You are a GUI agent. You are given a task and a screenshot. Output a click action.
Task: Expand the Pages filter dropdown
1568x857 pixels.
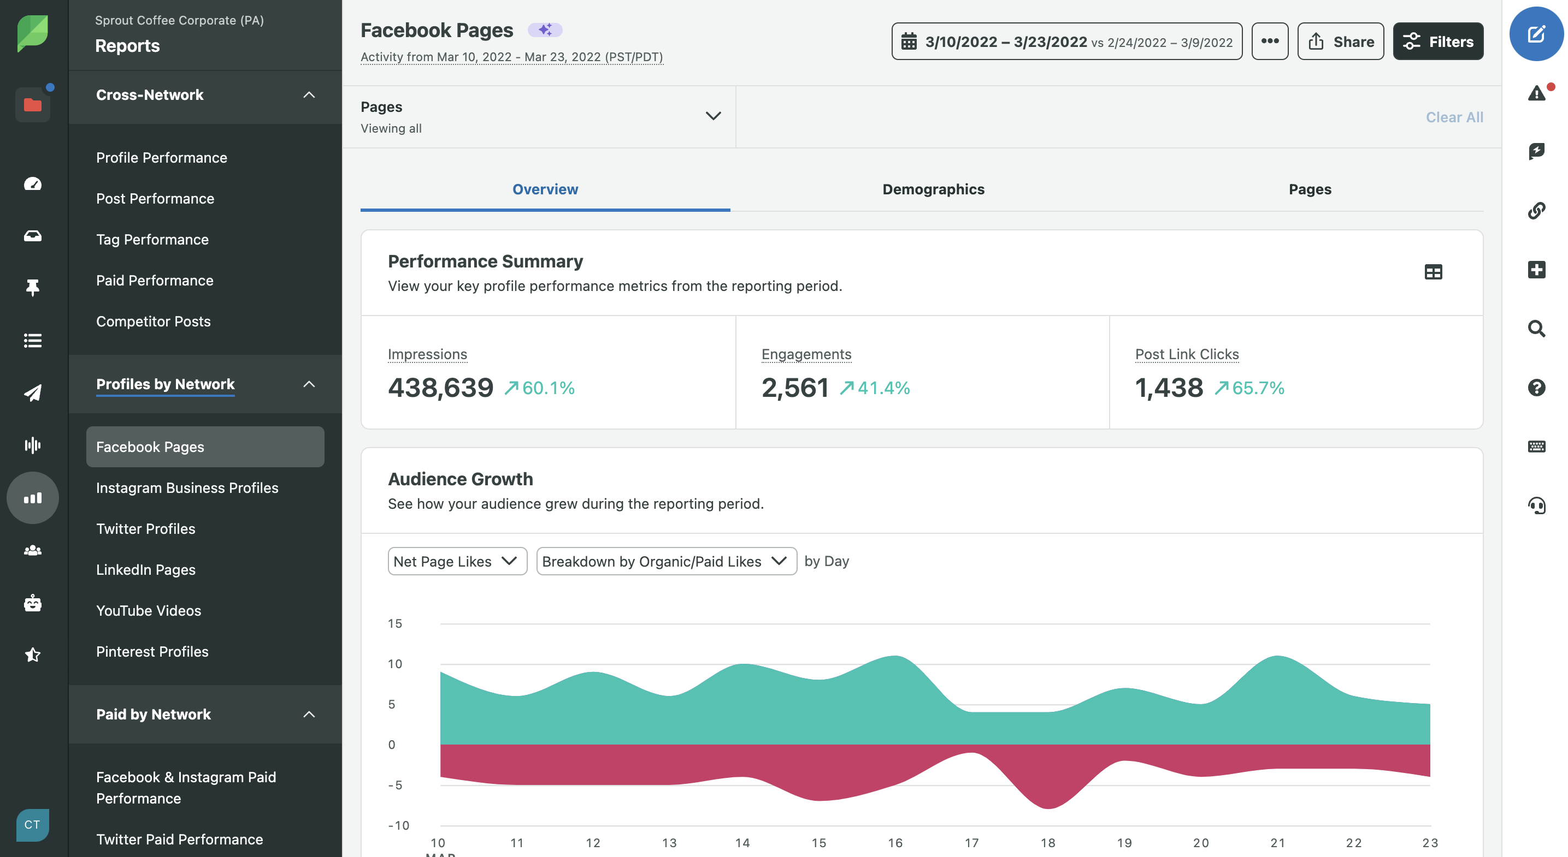coord(714,116)
